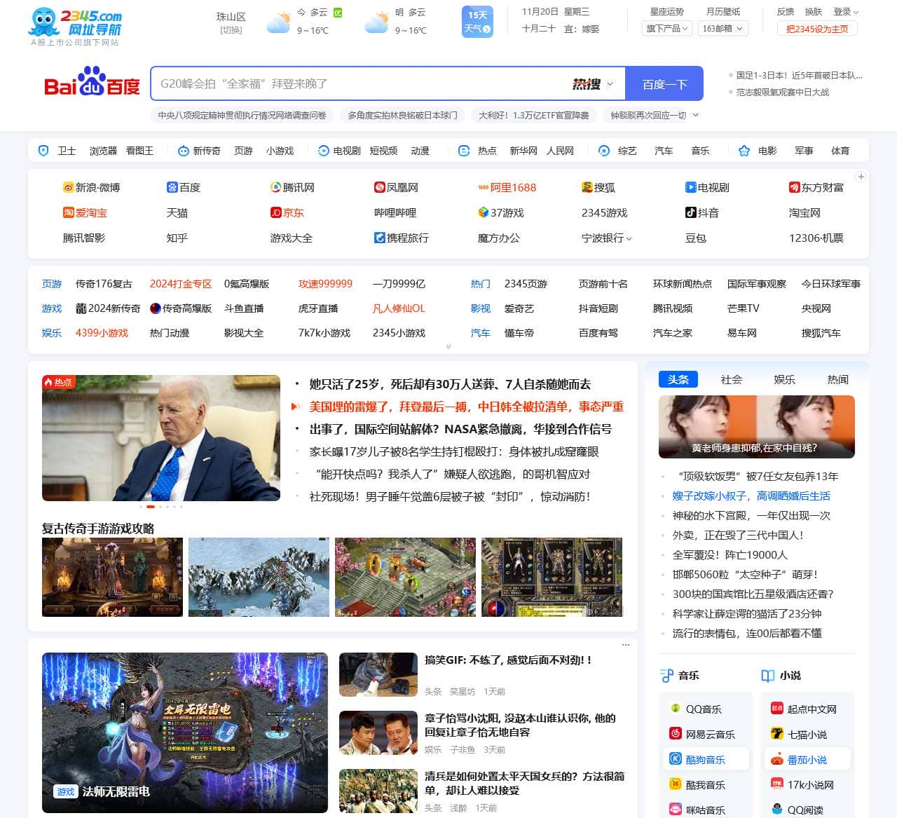Click the 4399小游戏 link
The image size is (897, 818).
click(x=102, y=333)
